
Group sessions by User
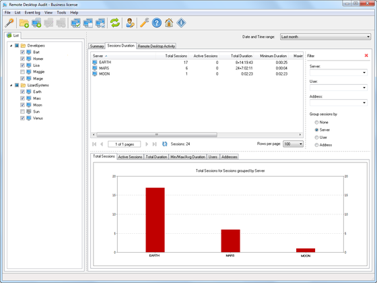[x=316, y=137]
